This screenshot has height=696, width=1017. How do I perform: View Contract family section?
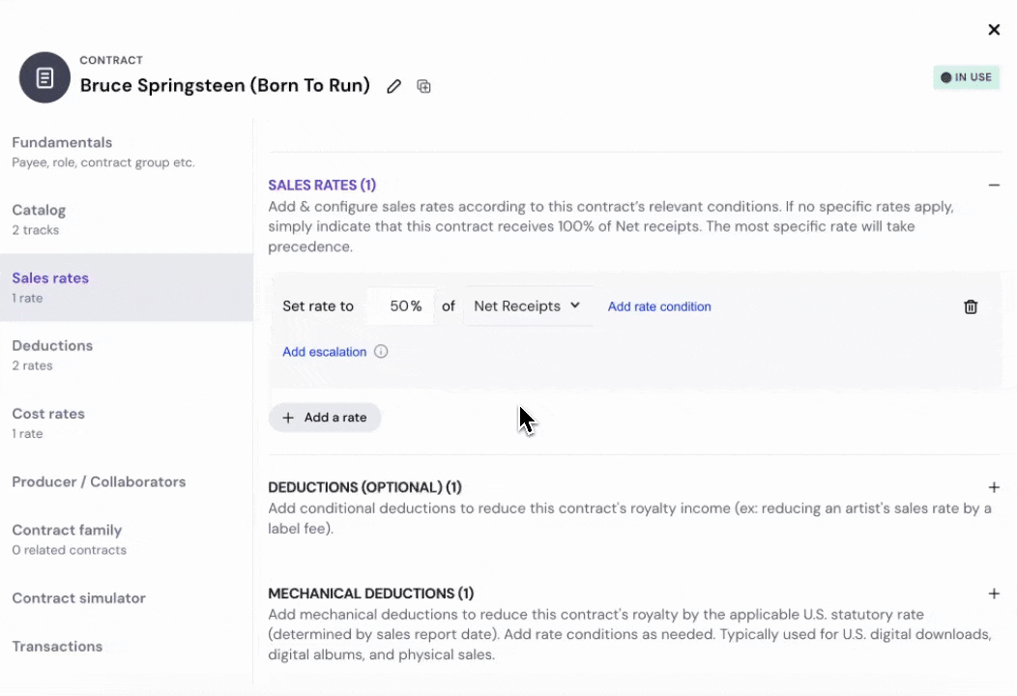[x=127, y=539]
